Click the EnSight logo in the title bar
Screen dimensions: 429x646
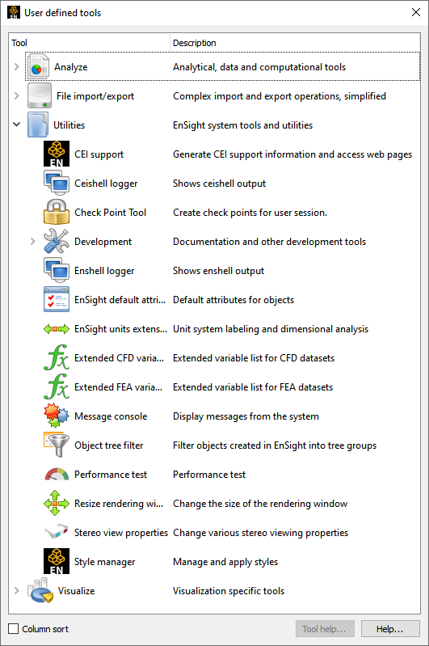tap(13, 12)
